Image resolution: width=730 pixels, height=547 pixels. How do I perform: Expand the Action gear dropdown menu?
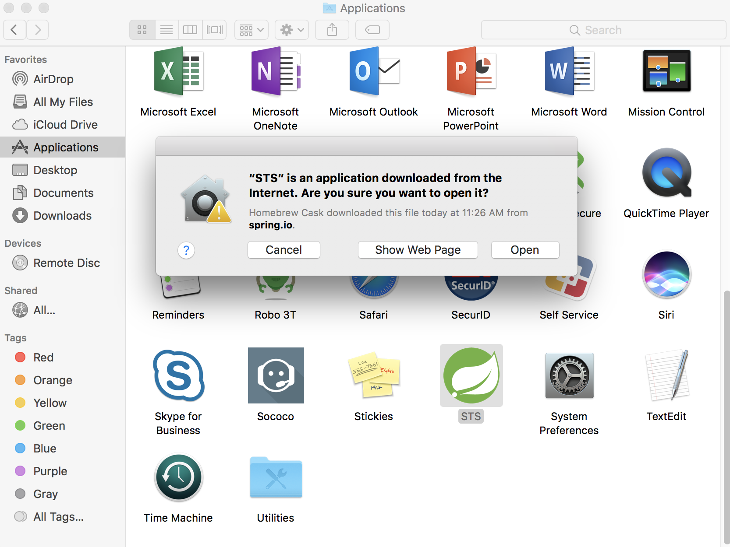[x=292, y=30]
